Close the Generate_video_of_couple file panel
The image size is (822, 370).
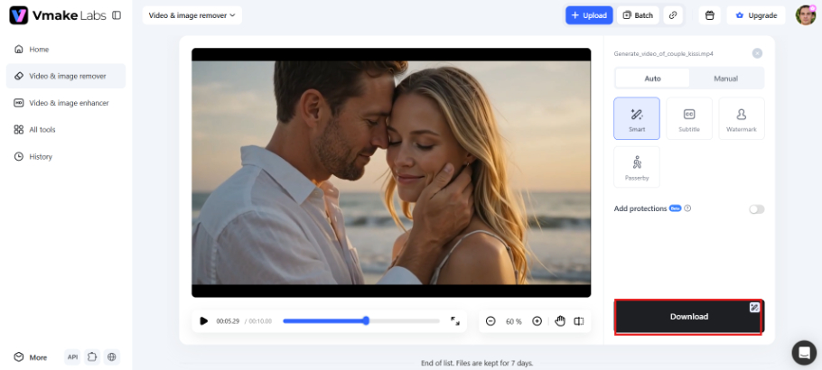pyautogui.click(x=757, y=53)
